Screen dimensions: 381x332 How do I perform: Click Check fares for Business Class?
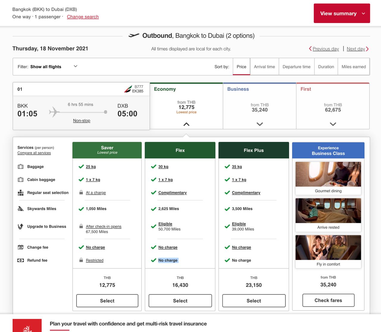tap(328, 300)
